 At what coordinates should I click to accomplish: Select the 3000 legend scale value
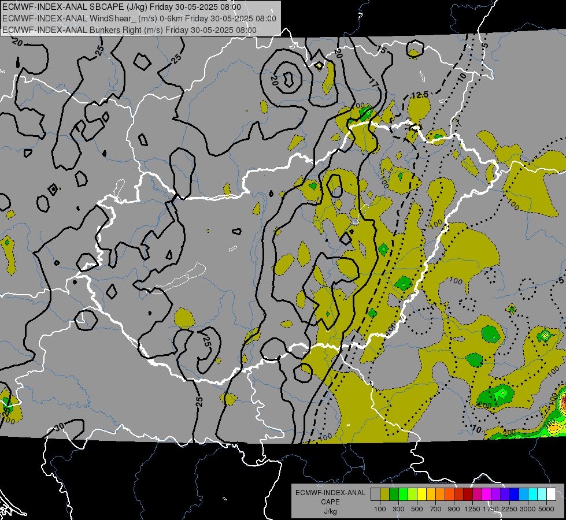528,509
